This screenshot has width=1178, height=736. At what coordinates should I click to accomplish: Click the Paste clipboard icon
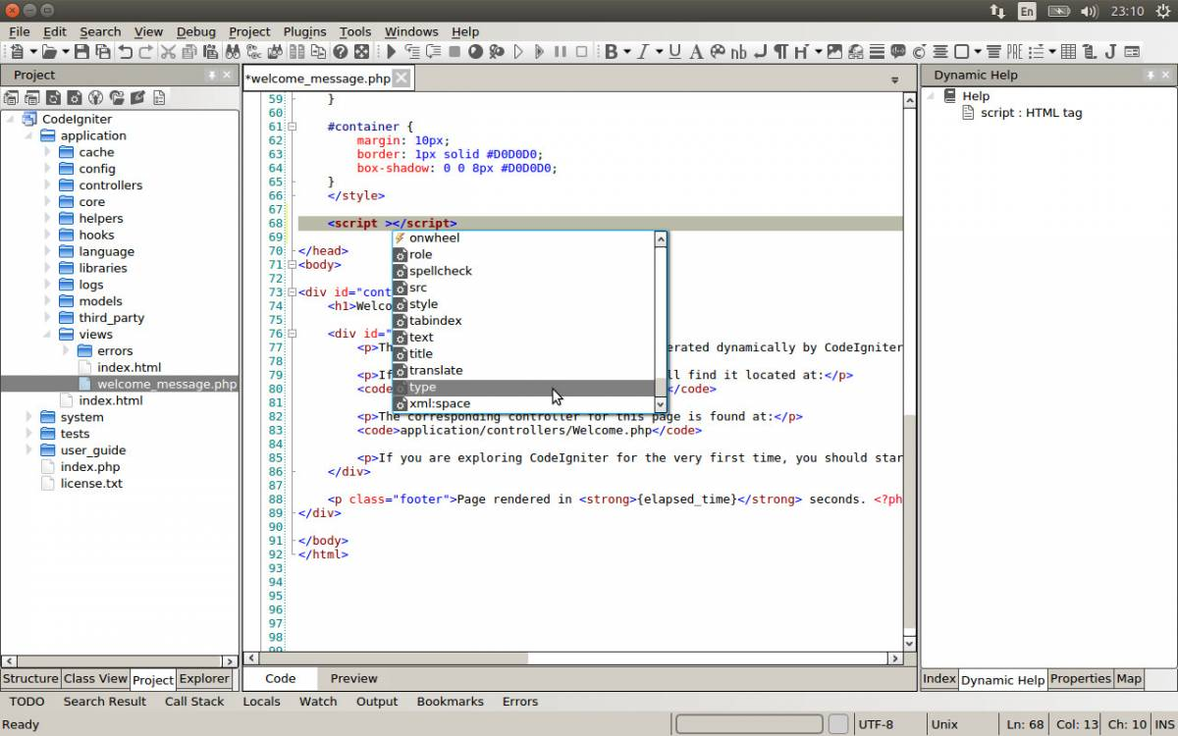coord(210,51)
